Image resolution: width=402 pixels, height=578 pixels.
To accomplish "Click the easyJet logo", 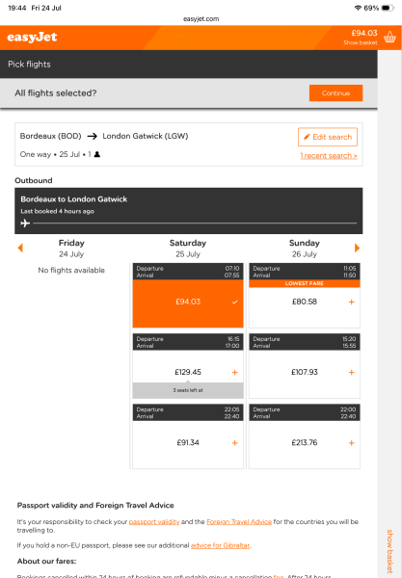I will (x=32, y=38).
